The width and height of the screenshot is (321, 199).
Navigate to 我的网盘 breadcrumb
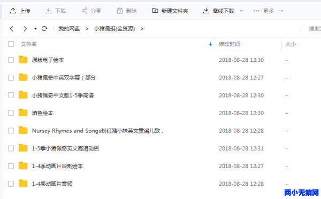coord(69,29)
